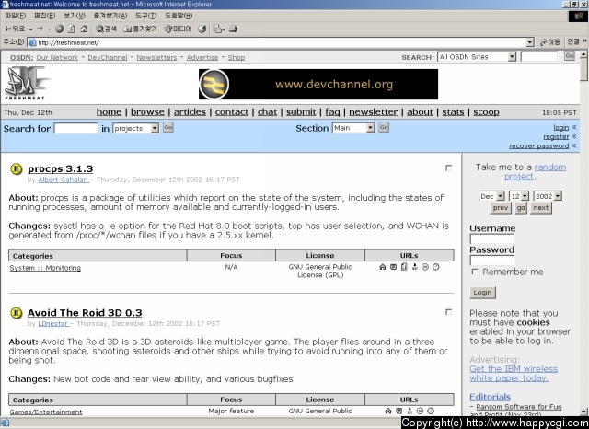Click the 'register' link
The width and height of the screenshot is (589, 429).
point(556,137)
